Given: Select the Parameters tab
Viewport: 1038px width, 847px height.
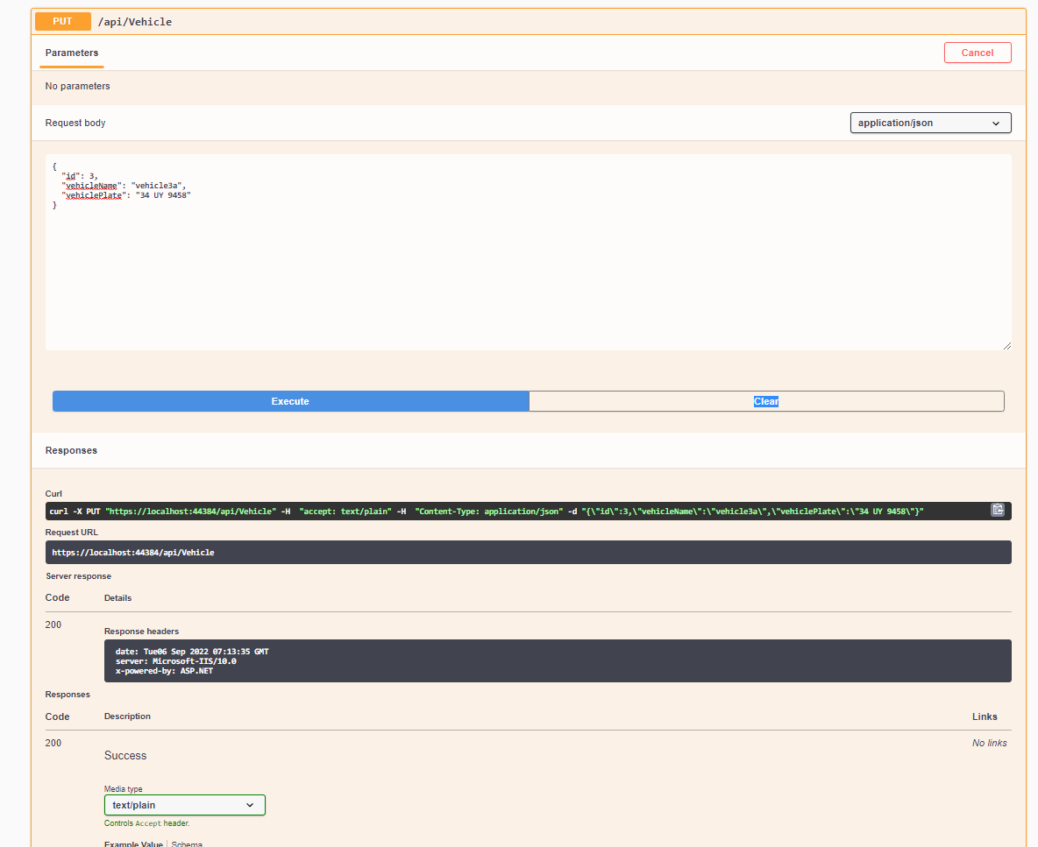Looking at the screenshot, I should (71, 53).
